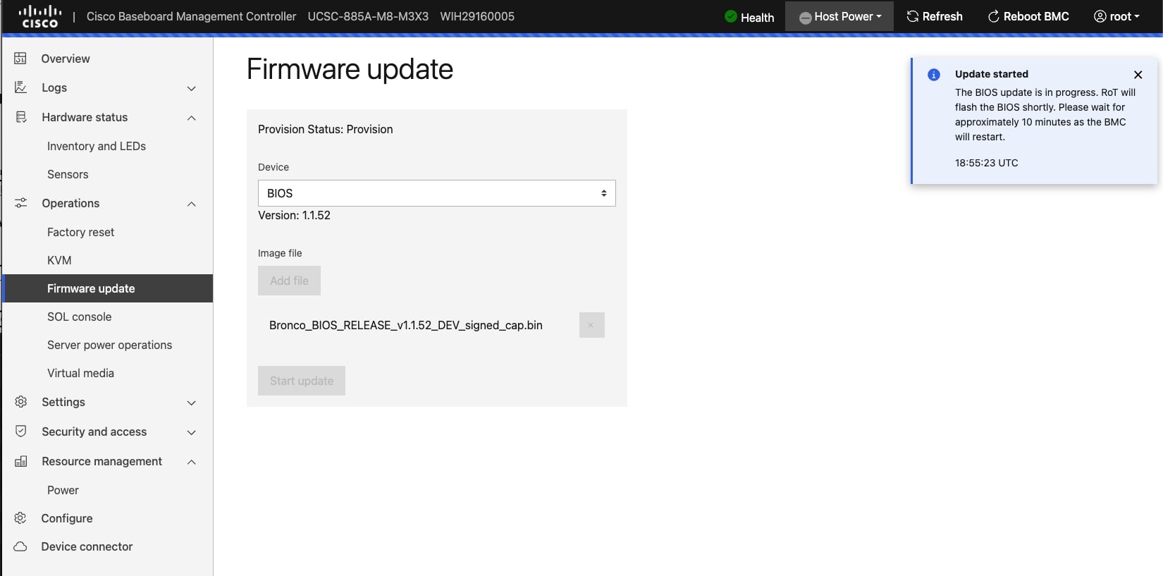This screenshot has height=576, width=1163.
Task: Click the Reboot BMC button label
Action: pos(1036,16)
